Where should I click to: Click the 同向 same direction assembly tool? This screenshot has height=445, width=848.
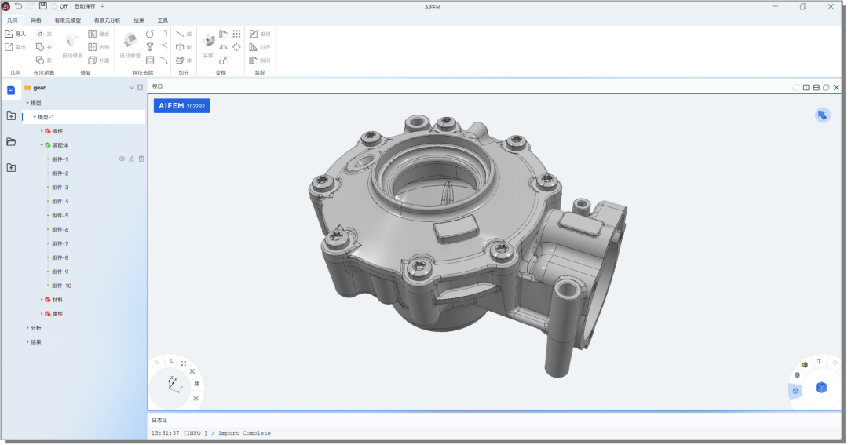pyautogui.click(x=260, y=60)
